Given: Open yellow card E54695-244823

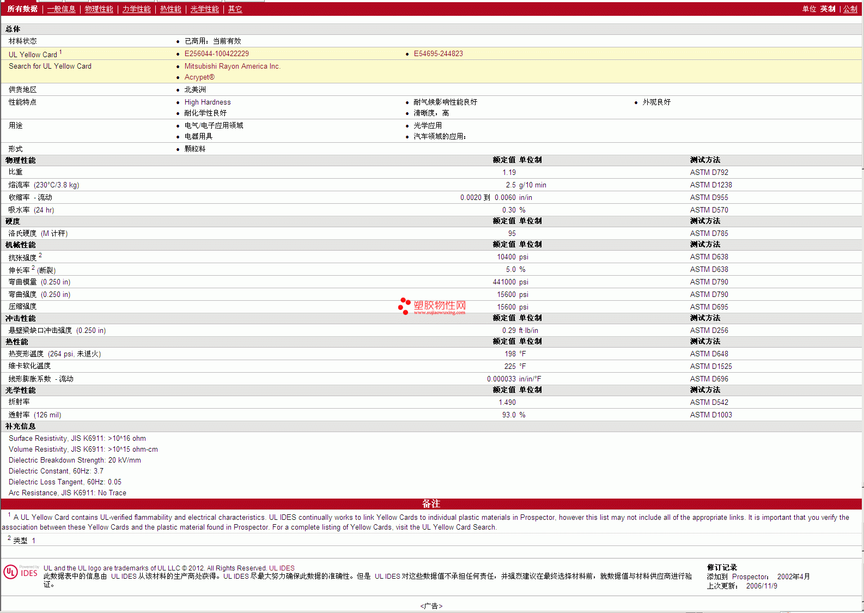Looking at the screenshot, I should coord(438,54).
